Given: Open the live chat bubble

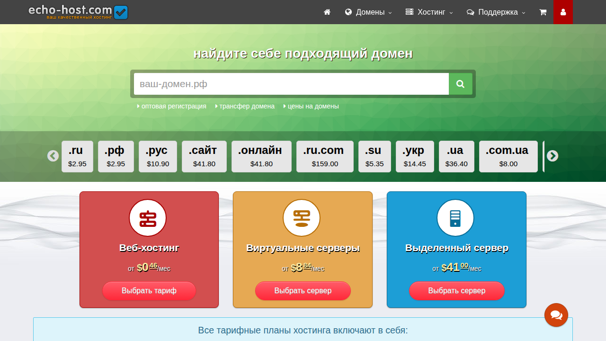Looking at the screenshot, I should (556, 315).
